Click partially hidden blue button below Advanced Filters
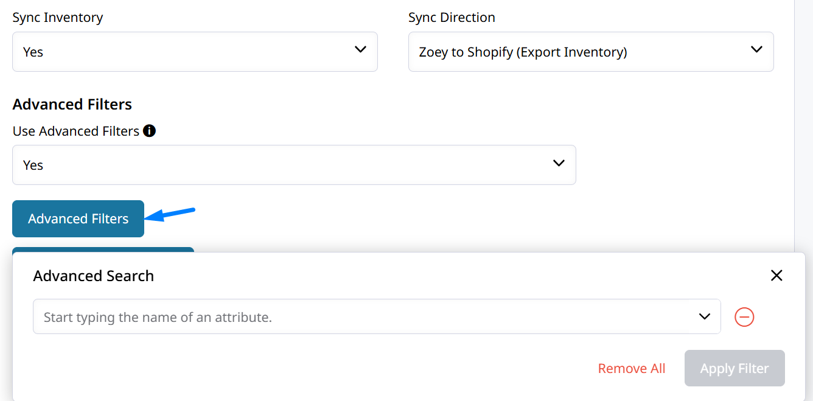 point(103,249)
